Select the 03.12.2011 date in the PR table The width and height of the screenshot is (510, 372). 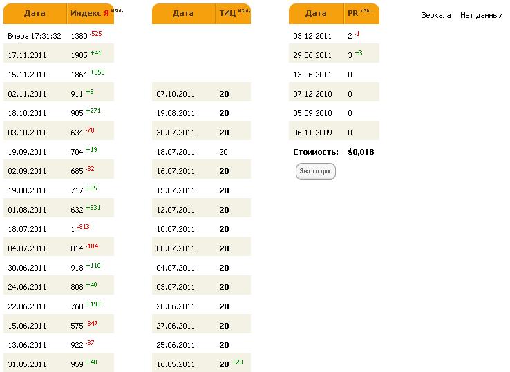[313, 36]
